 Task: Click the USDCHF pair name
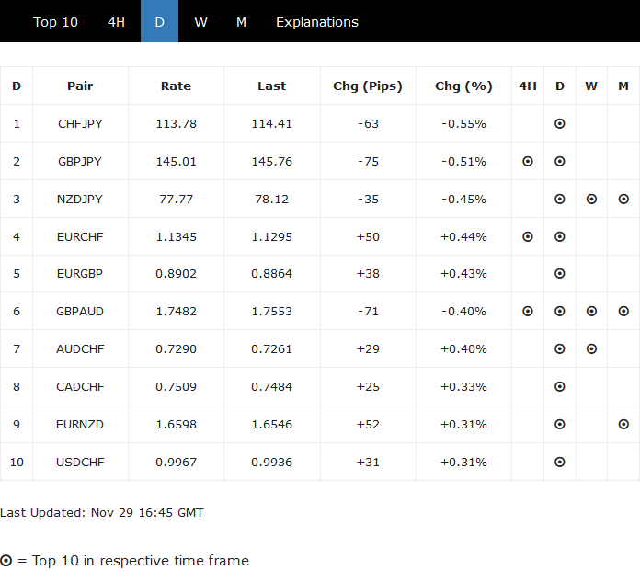pyautogui.click(x=80, y=463)
